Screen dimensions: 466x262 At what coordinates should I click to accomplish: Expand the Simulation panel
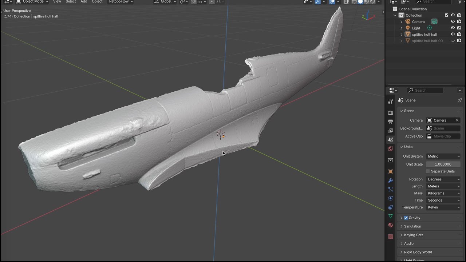pos(412,226)
